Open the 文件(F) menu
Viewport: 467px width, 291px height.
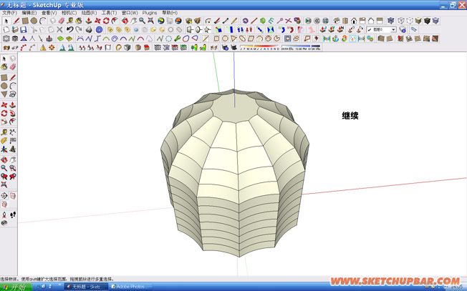click(x=9, y=13)
